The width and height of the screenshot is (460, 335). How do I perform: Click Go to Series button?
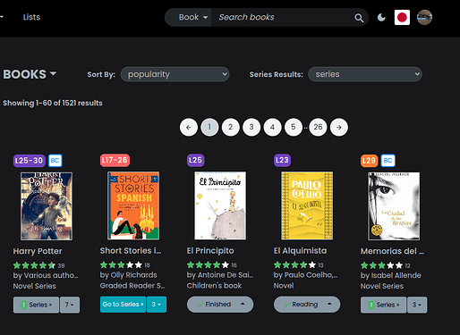(123, 305)
